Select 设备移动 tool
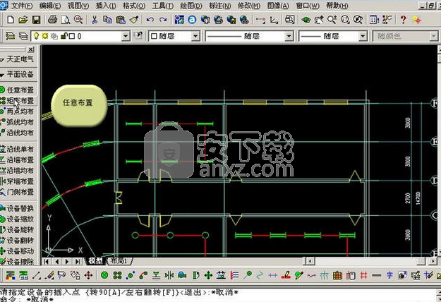The image size is (441, 302). tap(17, 250)
